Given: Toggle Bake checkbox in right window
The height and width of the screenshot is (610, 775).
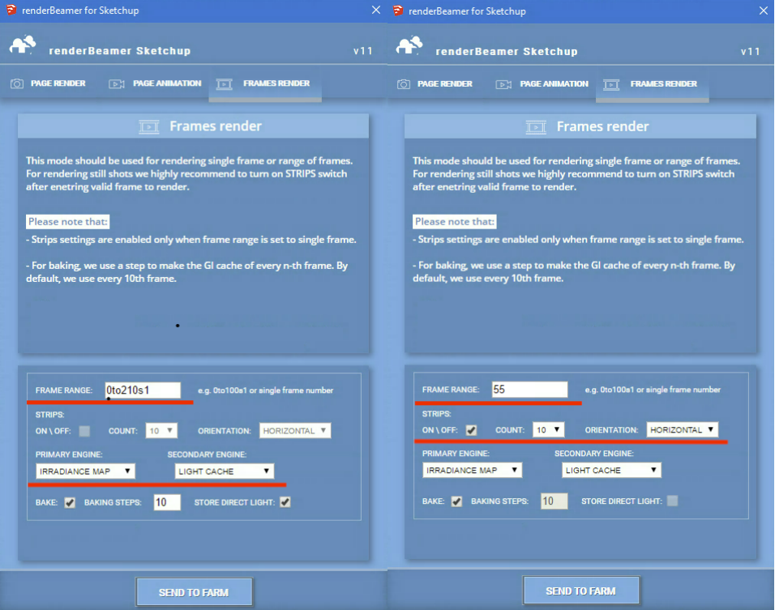Looking at the screenshot, I should pos(456,501).
